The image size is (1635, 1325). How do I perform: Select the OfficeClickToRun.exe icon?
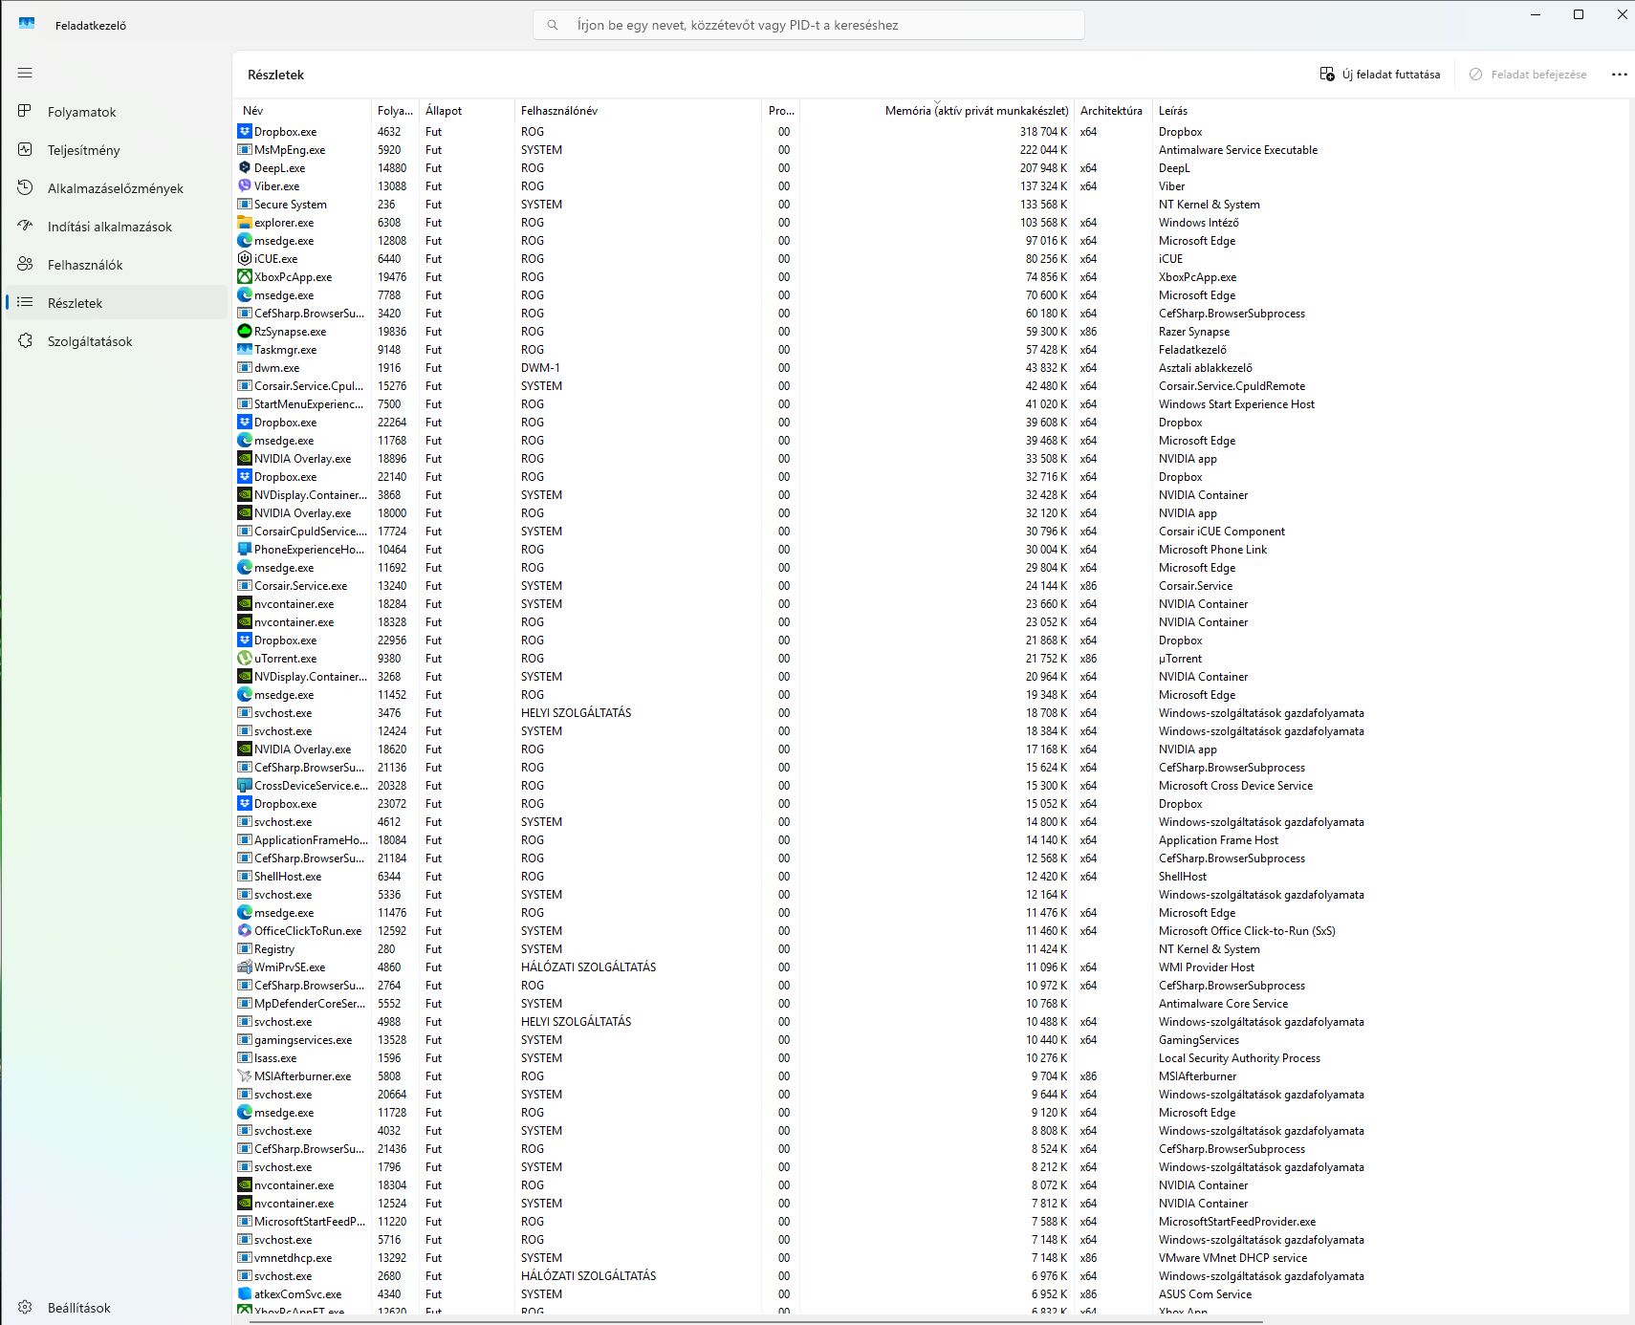(245, 931)
